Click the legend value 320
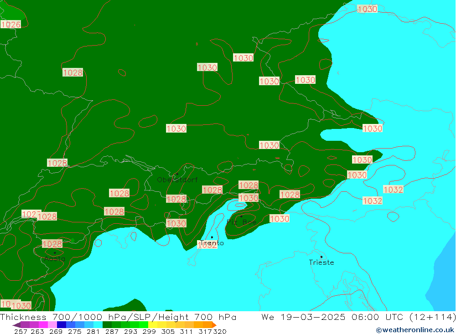 pyautogui.click(x=220, y=331)
